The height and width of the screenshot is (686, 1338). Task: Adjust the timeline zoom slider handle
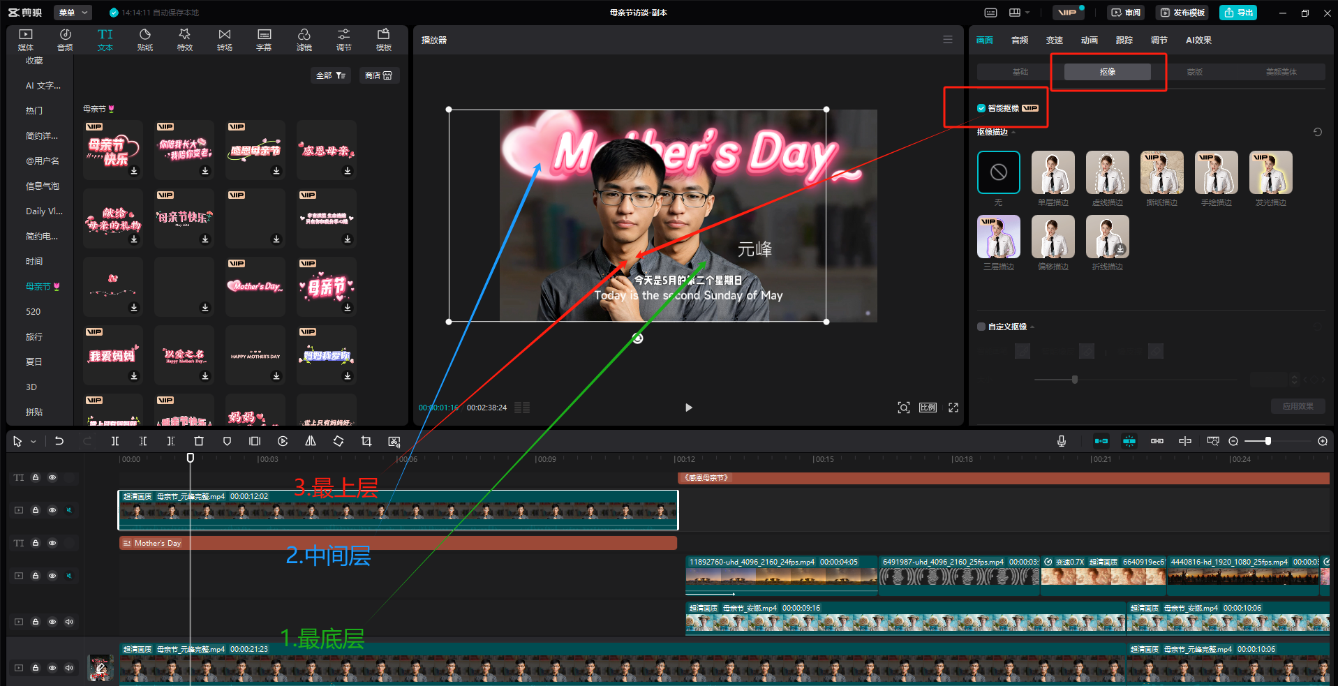pyautogui.click(x=1268, y=441)
